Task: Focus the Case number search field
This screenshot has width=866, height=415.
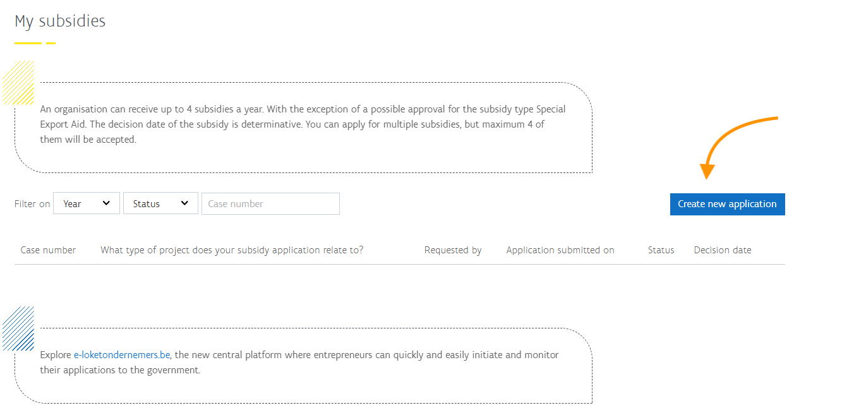Action: [x=270, y=203]
